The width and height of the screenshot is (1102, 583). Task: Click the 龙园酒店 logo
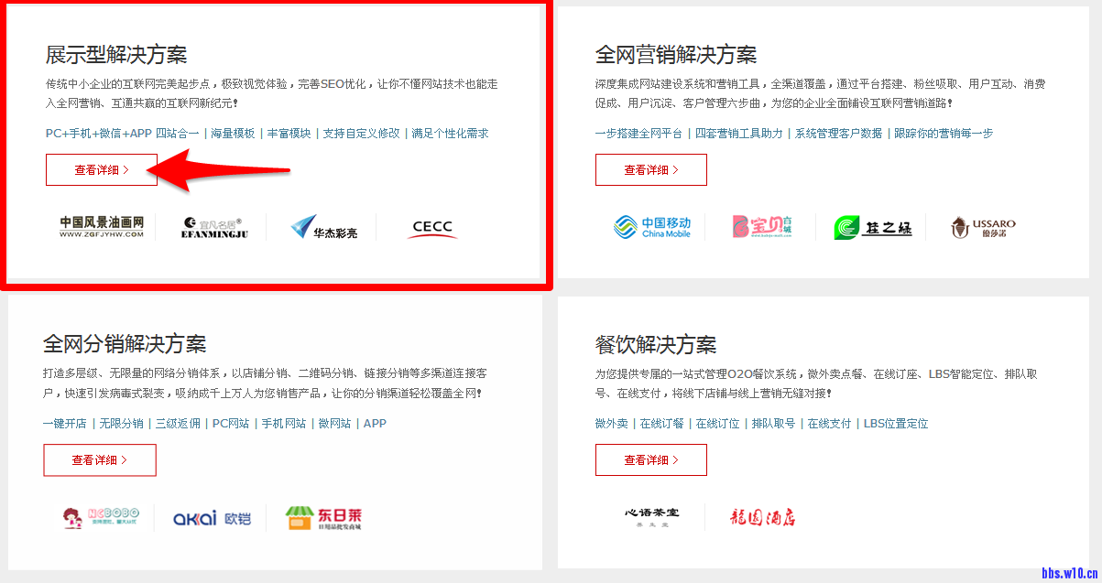(763, 517)
